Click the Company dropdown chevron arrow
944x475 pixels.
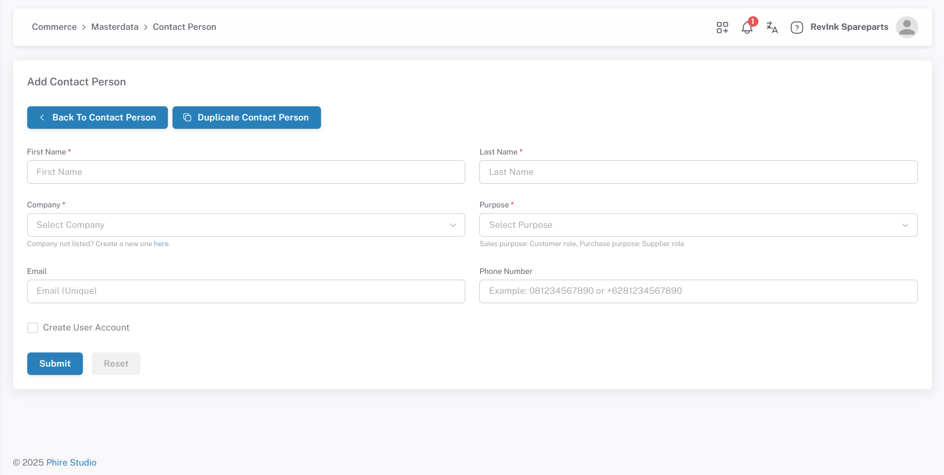453,225
